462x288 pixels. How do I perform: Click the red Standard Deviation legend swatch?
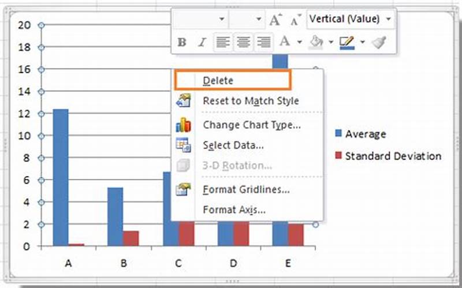point(338,155)
